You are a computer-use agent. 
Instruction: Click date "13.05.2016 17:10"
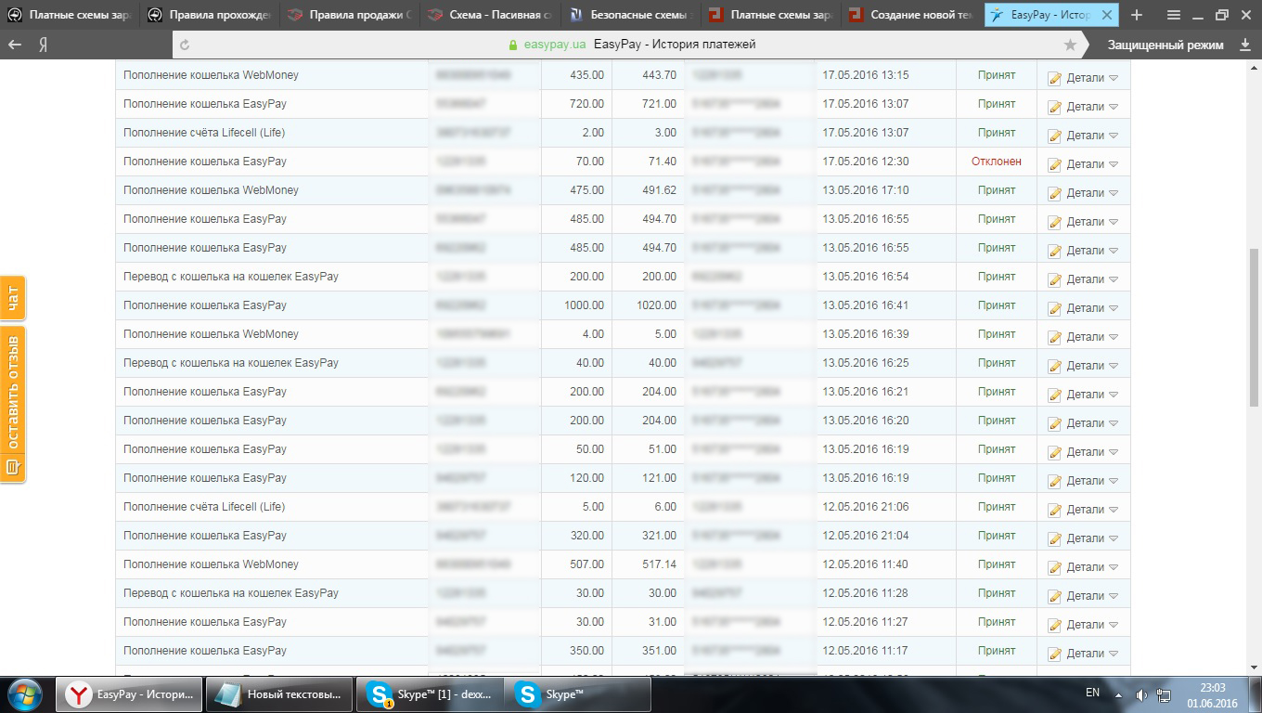click(x=867, y=190)
